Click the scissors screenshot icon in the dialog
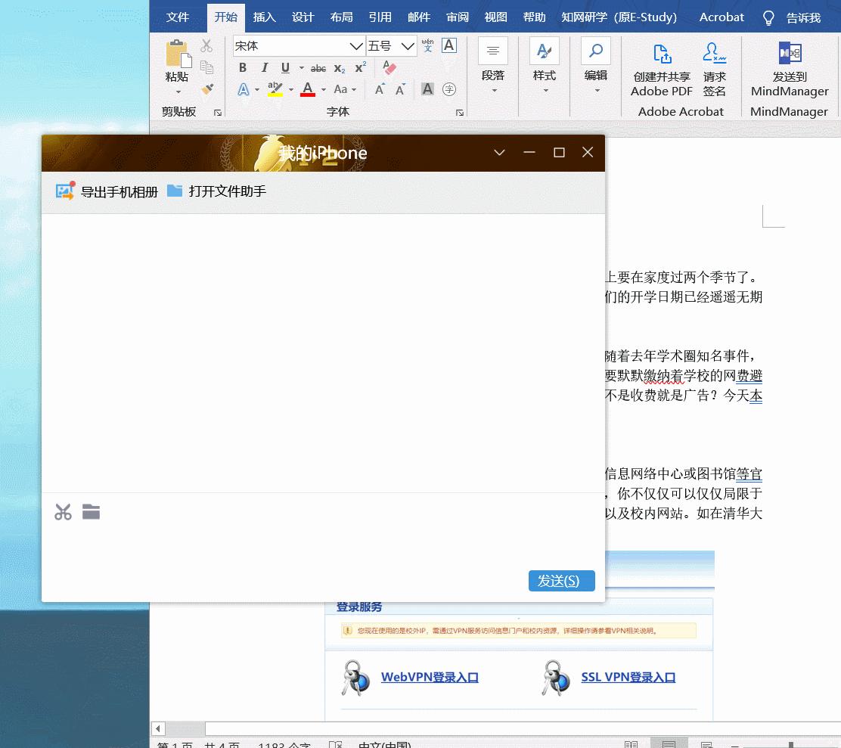Viewport: 841px width, 748px height. tap(63, 512)
